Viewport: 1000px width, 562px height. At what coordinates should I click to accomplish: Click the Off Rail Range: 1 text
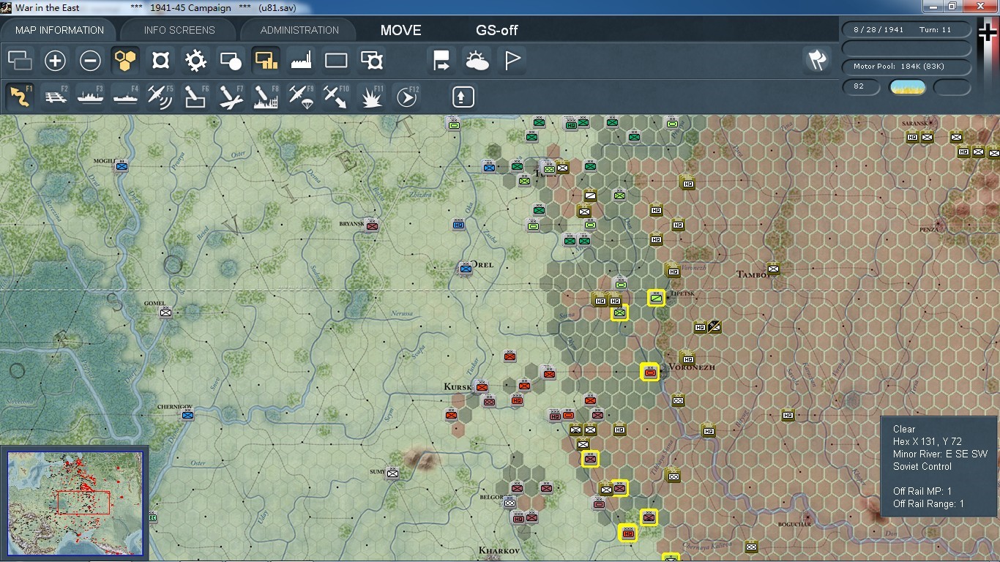(x=928, y=503)
